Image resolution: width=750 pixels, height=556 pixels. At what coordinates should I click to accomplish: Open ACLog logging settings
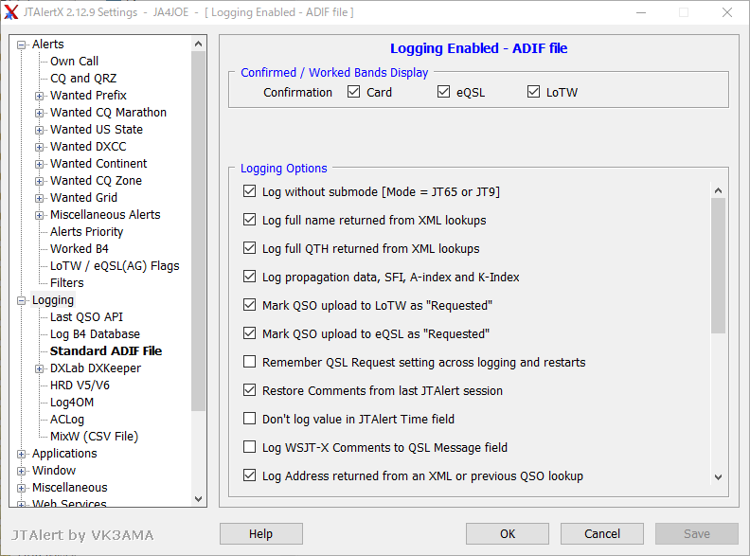[x=67, y=420]
